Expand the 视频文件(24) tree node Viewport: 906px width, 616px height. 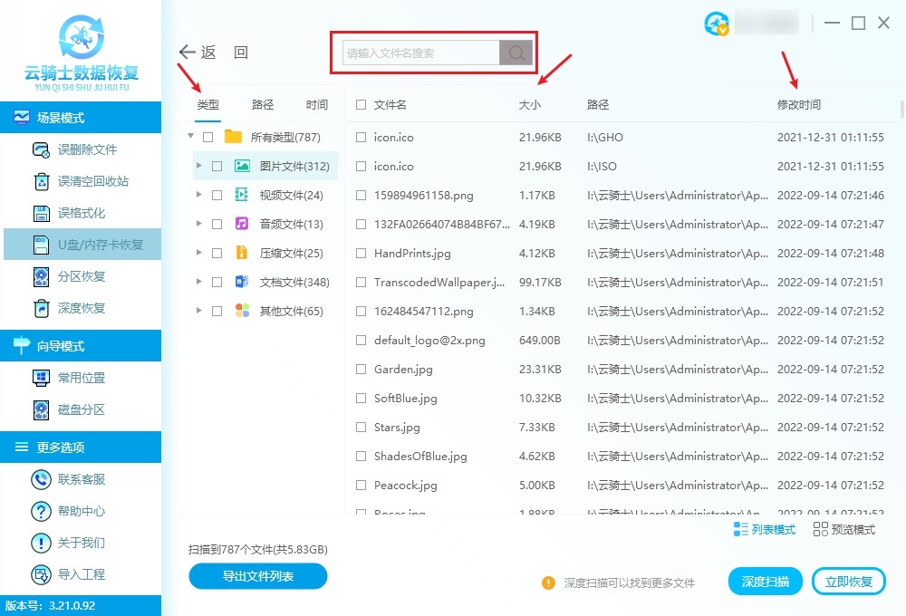click(x=198, y=195)
